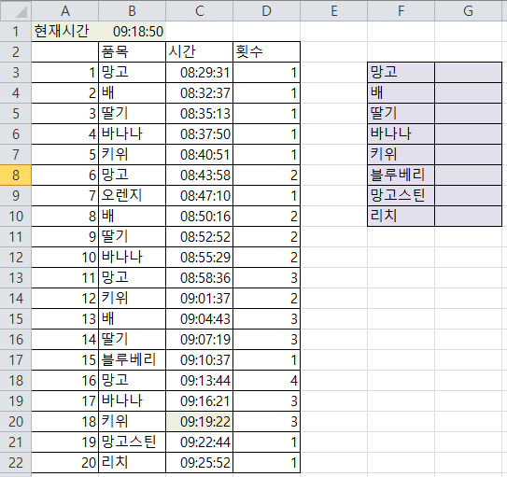This screenshot has width=507, height=477.
Task: Click the 망고스틴 cell in column B
Action: (x=133, y=442)
